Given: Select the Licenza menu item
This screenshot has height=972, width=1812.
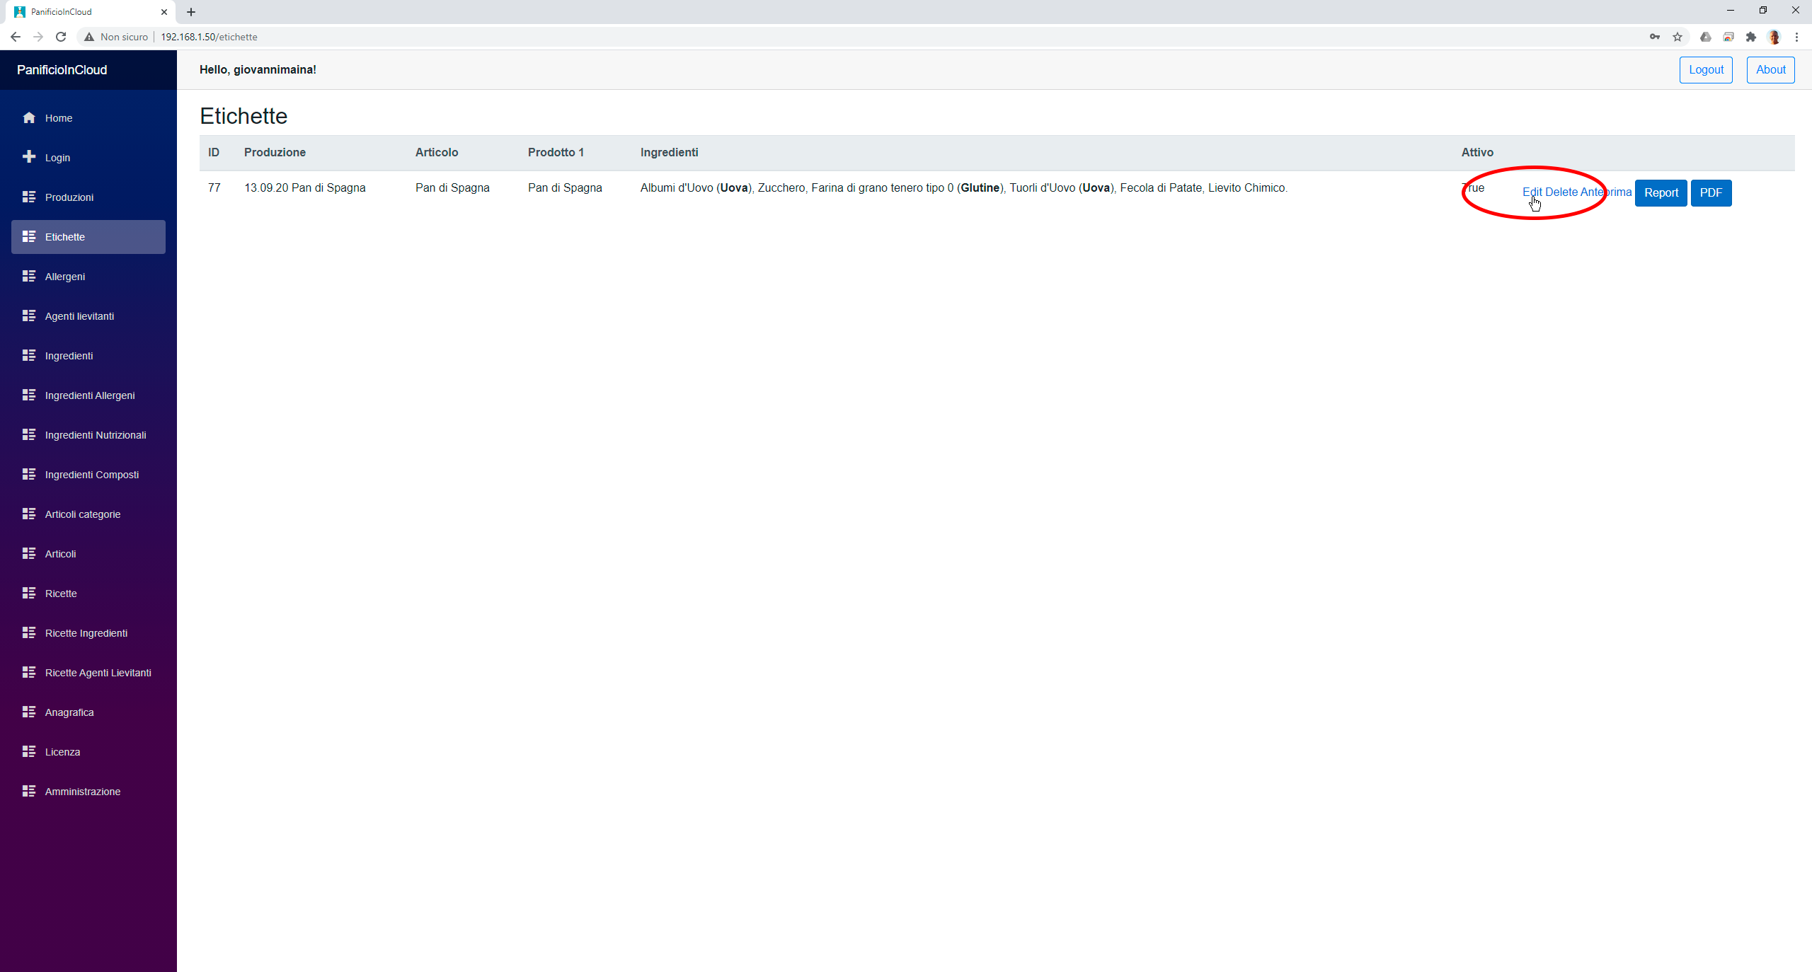Looking at the screenshot, I should point(62,752).
